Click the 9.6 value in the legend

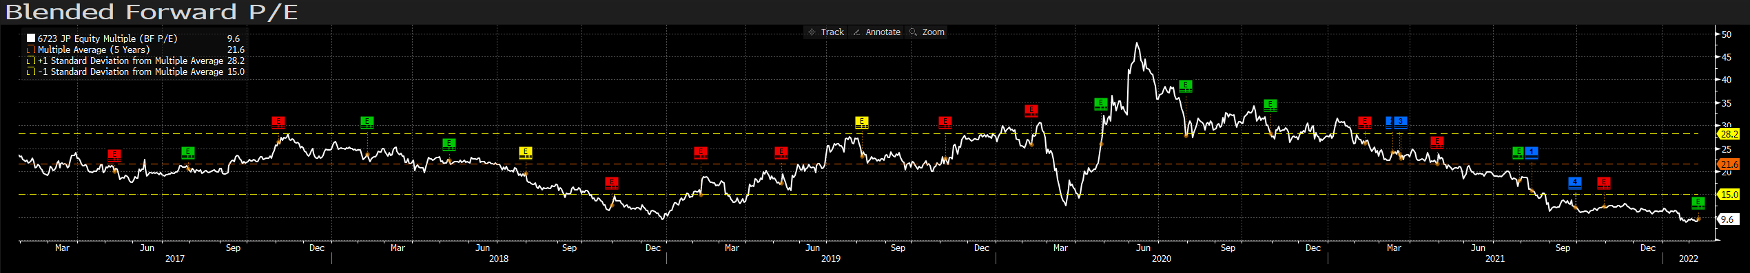pyautogui.click(x=234, y=39)
